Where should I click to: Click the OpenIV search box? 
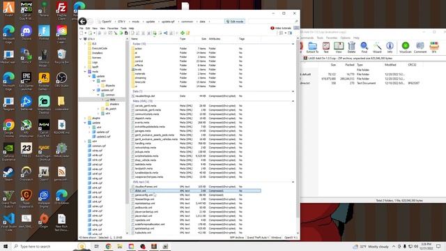tap(273, 22)
